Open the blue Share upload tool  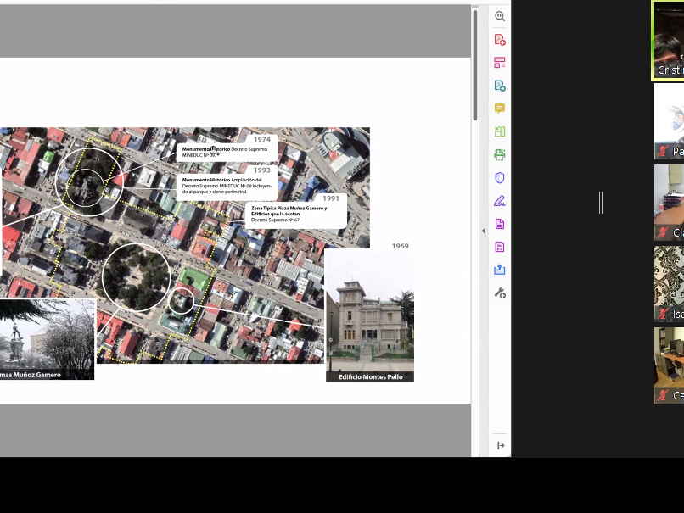500,270
